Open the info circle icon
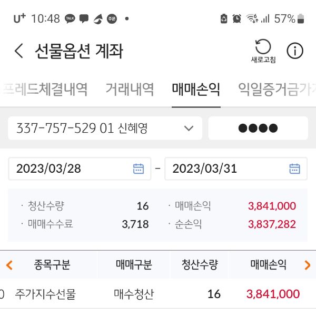The height and width of the screenshot is (316, 316). coord(295,51)
